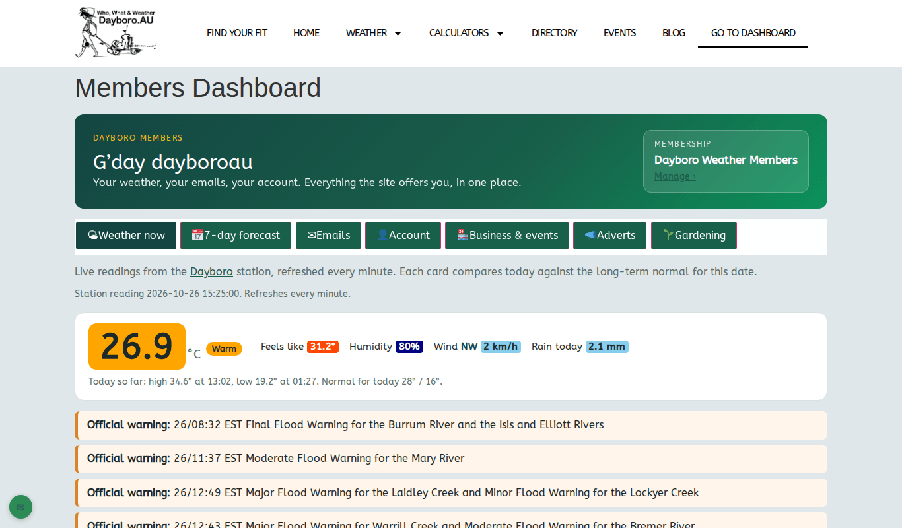Expand the Weather menu dropdown arrow

tap(398, 33)
